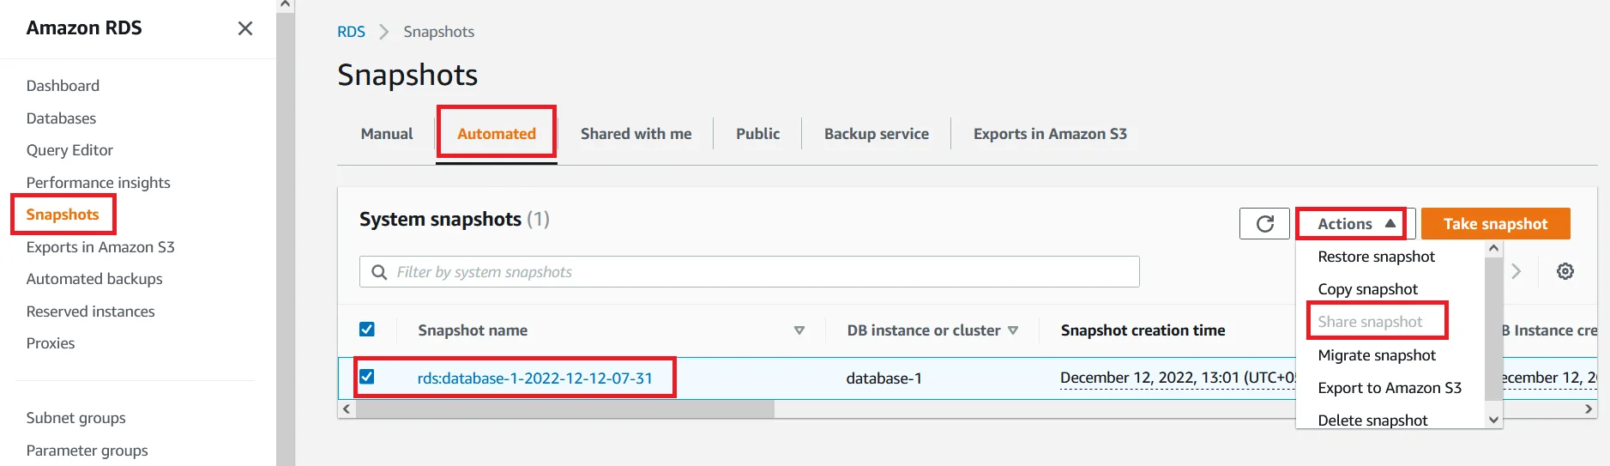Open Reserved instances in sidebar

(x=90, y=312)
